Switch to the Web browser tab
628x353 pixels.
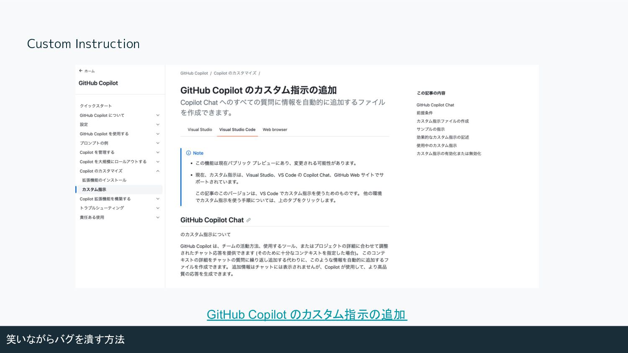275,130
